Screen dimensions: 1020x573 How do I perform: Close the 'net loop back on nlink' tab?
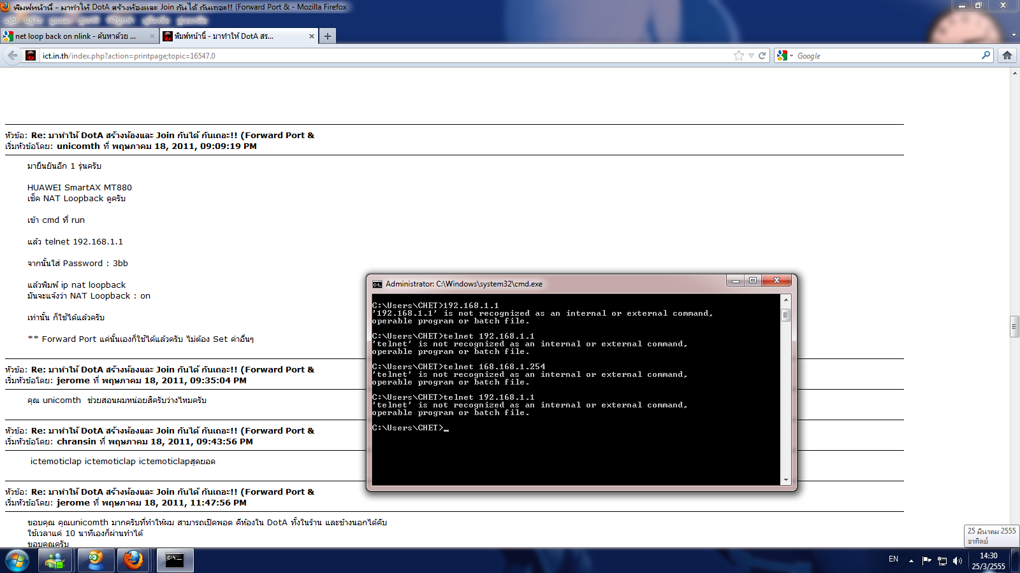click(152, 36)
